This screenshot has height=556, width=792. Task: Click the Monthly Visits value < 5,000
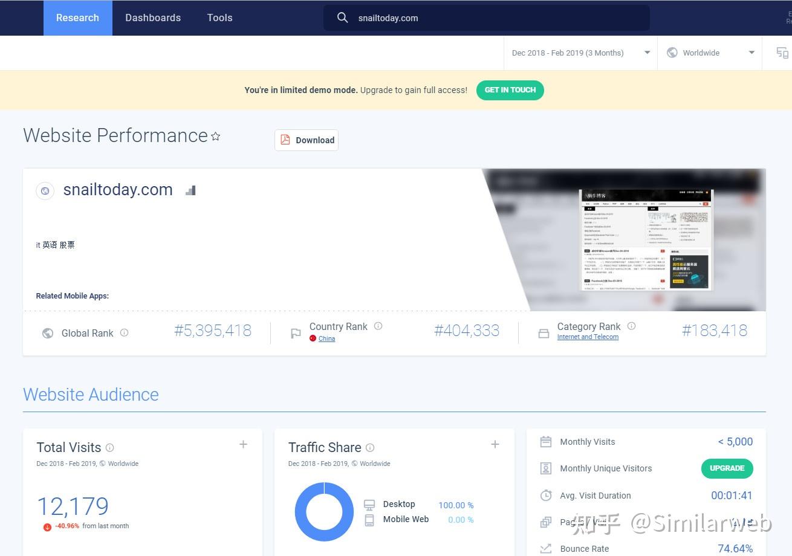click(735, 442)
